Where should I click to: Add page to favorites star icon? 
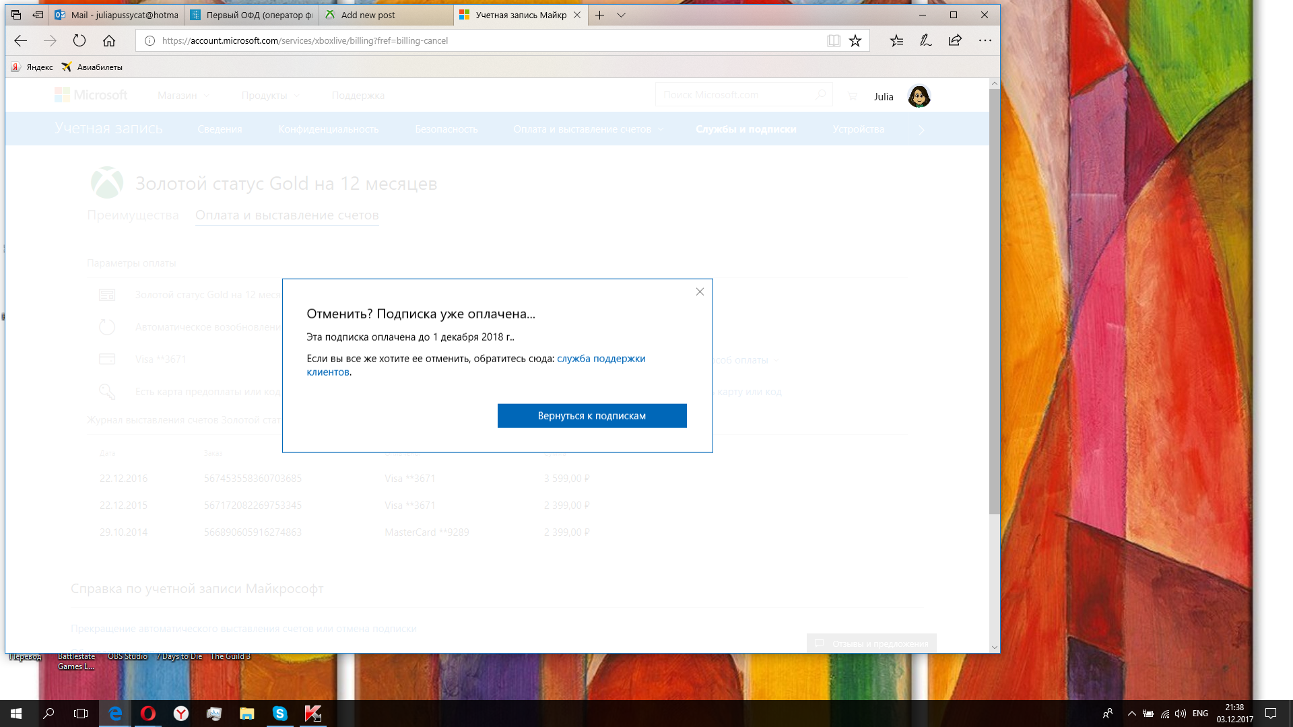[855, 40]
